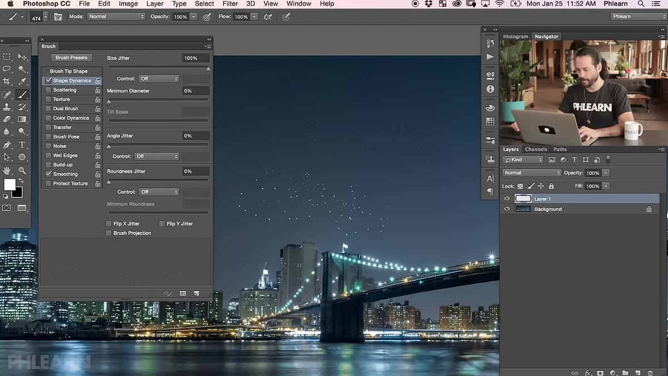Viewport: 668px width, 376px height.
Task: Select the Brush tool in toolbox
Action: (x=22, y=95)
